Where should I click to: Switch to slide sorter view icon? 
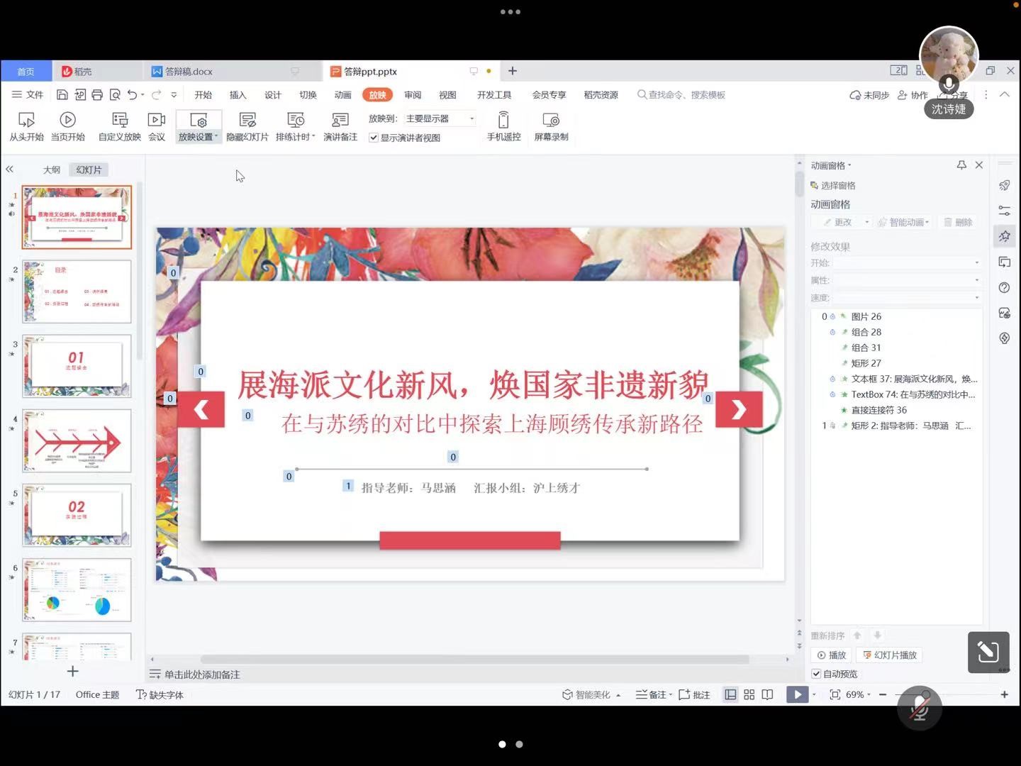click(749, 694)
